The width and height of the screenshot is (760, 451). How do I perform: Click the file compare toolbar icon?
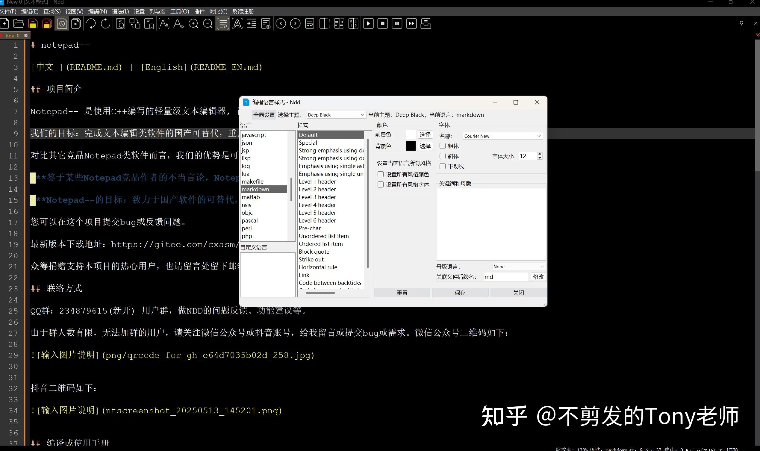click(x=339, y=23)
